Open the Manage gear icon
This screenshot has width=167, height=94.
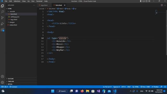(x=2, y=82)
